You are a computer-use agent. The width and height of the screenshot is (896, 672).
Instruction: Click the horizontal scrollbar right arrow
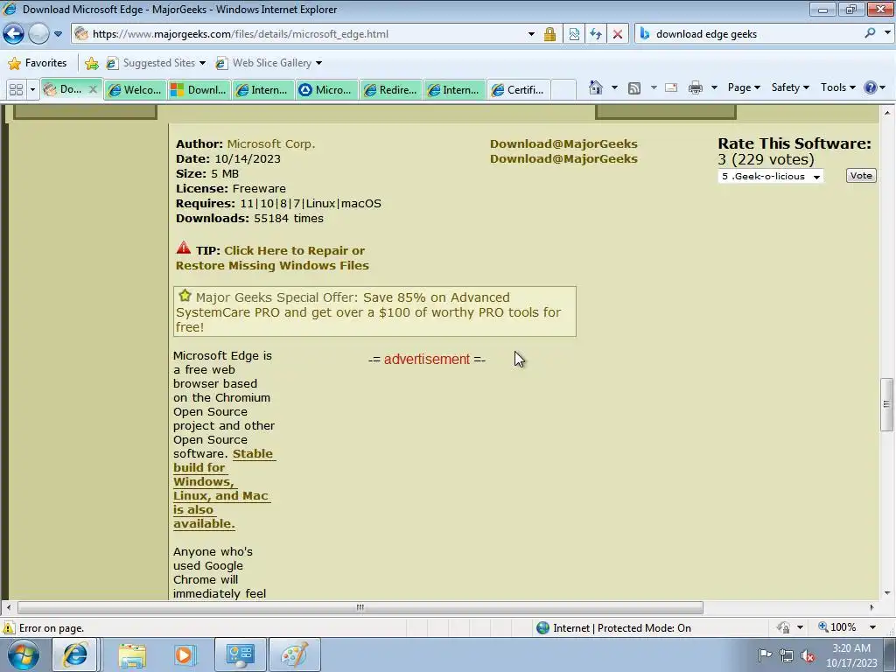pyautogui.click(x=872, y=607)
